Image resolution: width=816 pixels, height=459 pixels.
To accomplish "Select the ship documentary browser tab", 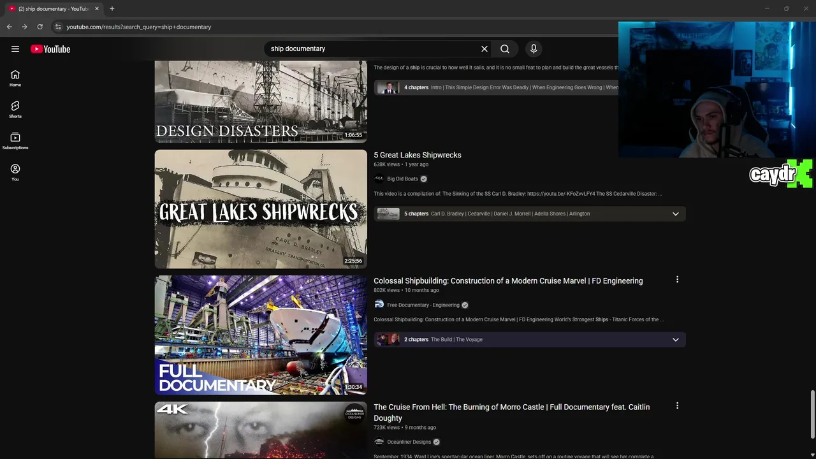I will (x=52, y=9).
